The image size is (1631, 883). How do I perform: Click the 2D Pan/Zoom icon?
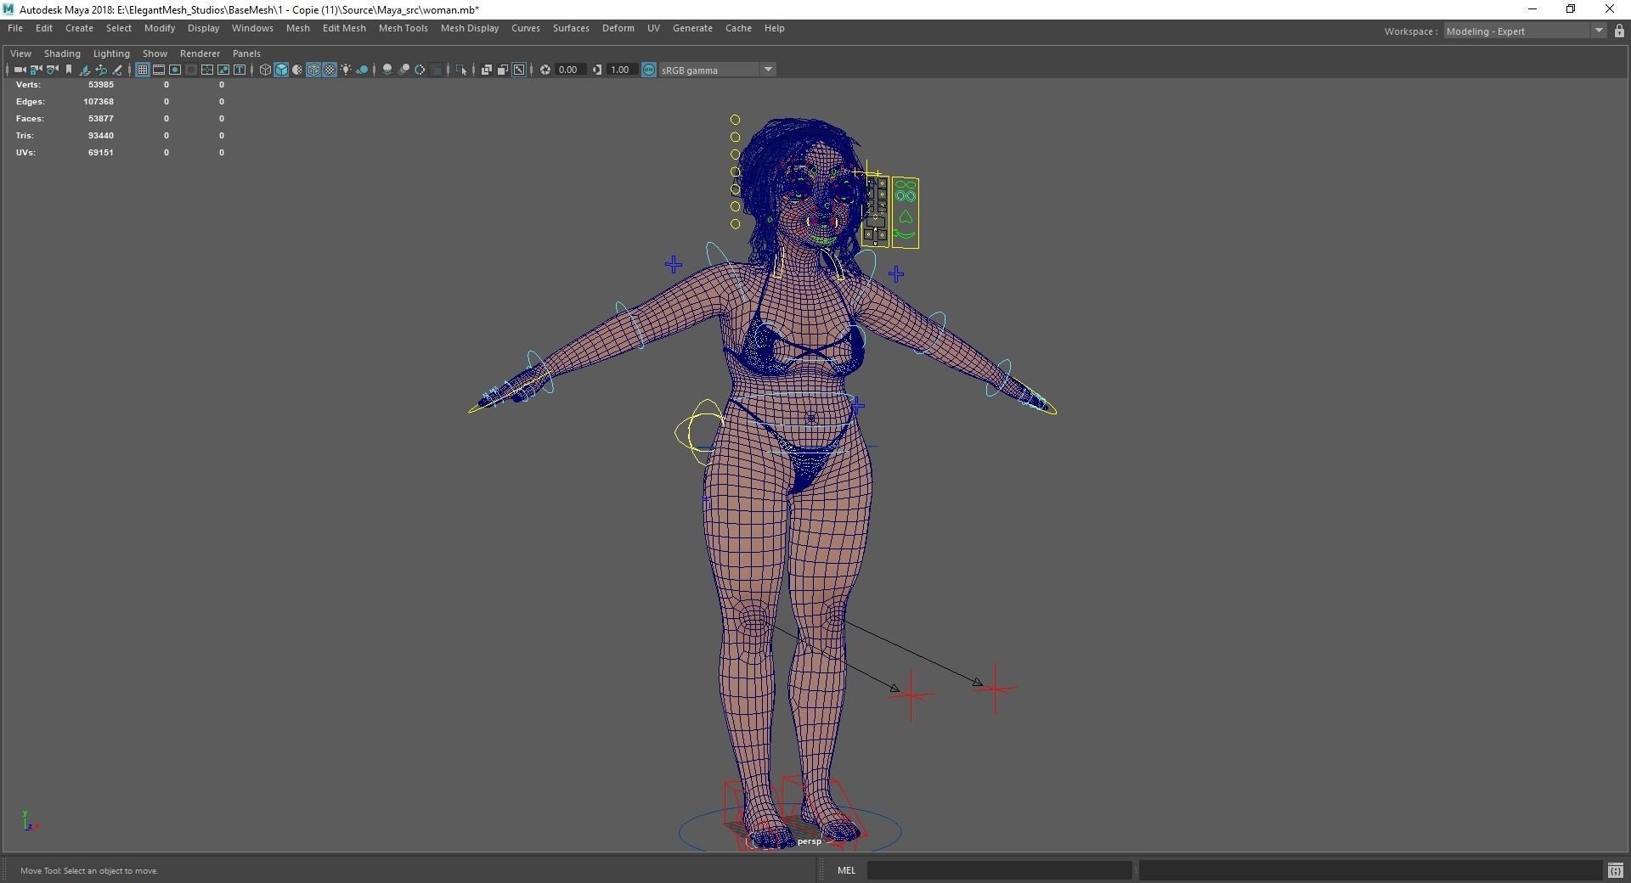tap(101, 70)
